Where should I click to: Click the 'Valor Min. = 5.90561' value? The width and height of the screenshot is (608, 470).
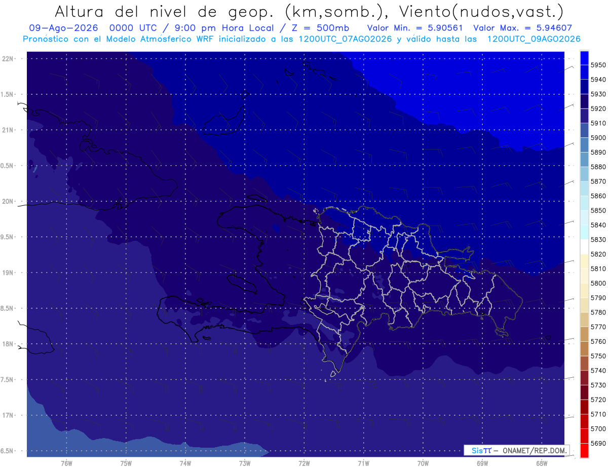415,28
